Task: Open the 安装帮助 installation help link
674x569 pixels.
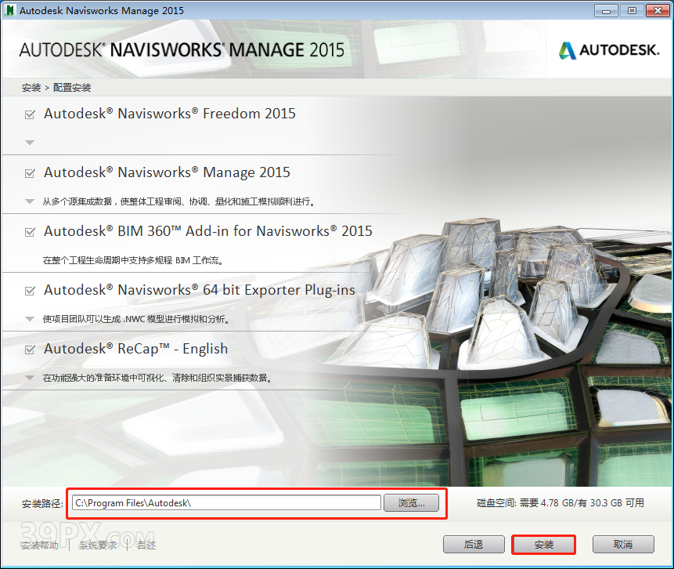Action: [39, 545]
